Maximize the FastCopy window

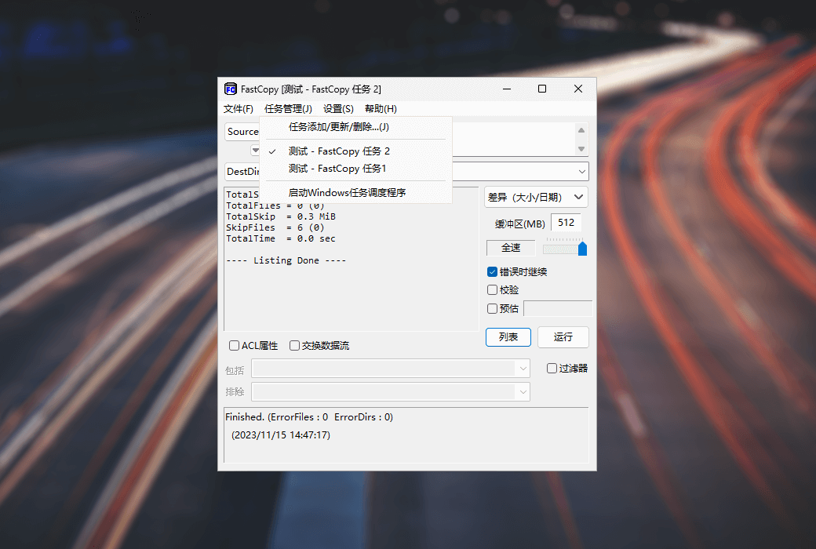tap(541, 89)
